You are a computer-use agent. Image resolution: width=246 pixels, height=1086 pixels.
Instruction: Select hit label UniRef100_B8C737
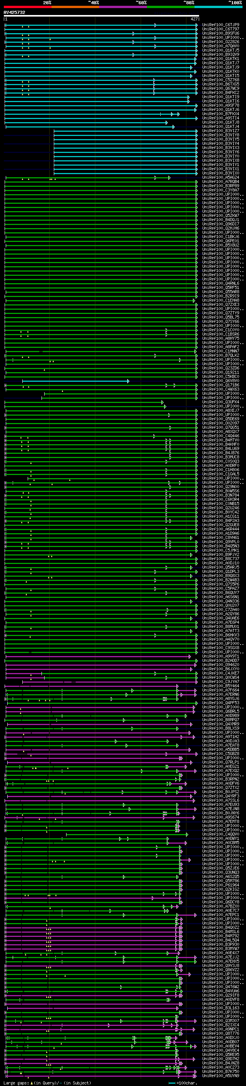click(220, 559)
